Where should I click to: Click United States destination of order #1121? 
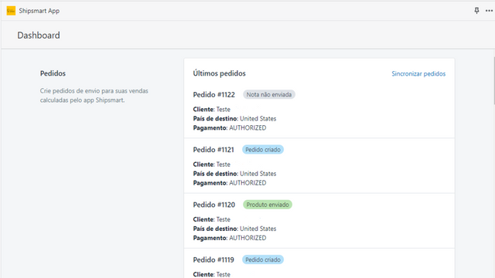pyautogui.click(x=258, y=174)
